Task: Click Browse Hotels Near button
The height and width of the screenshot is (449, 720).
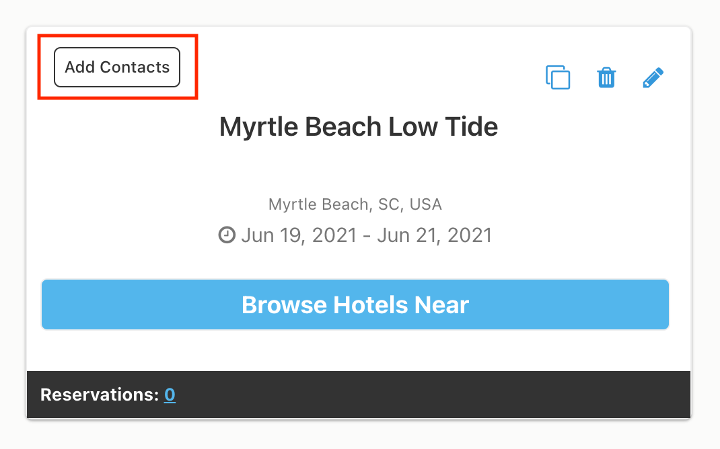Action: point(355,304)
